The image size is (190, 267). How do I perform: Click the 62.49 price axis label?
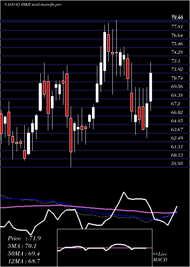click(x=177, y=138)
